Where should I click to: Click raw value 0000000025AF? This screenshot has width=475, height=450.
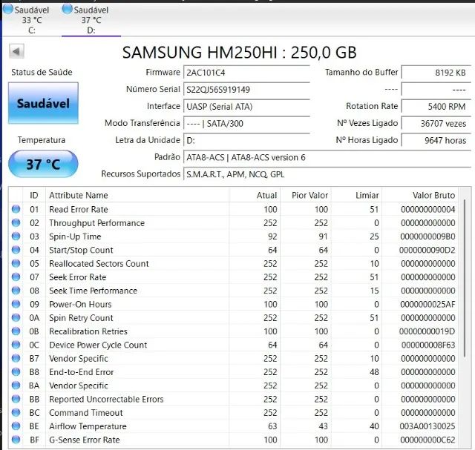[427, 304]
